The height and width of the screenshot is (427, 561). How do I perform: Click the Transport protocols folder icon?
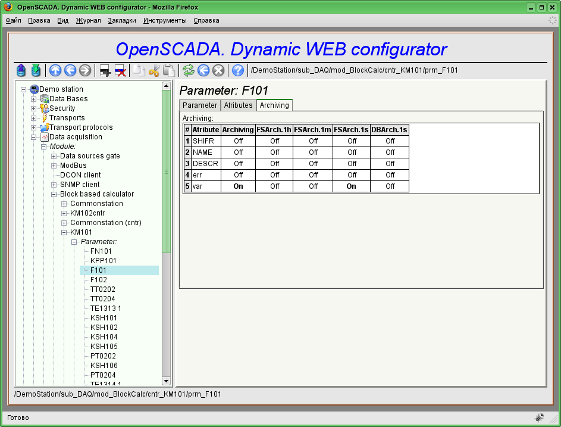(x=45, y=127)
